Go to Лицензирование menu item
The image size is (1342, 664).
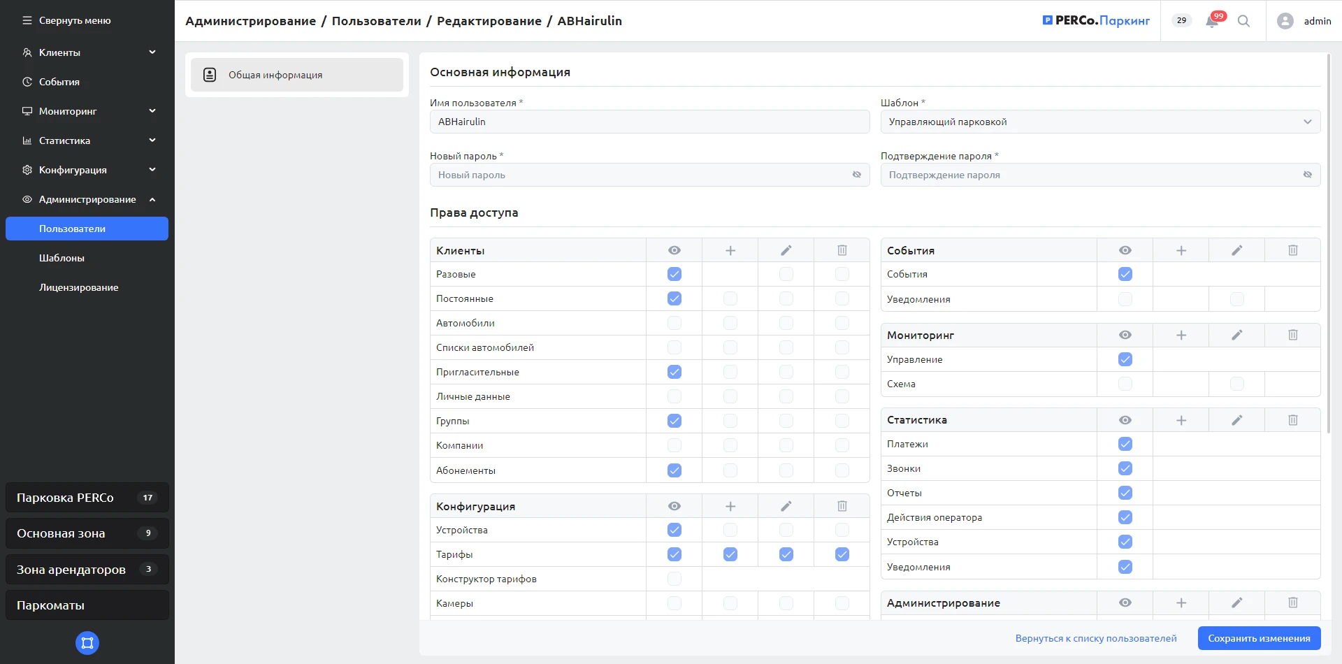coord(78,287)
